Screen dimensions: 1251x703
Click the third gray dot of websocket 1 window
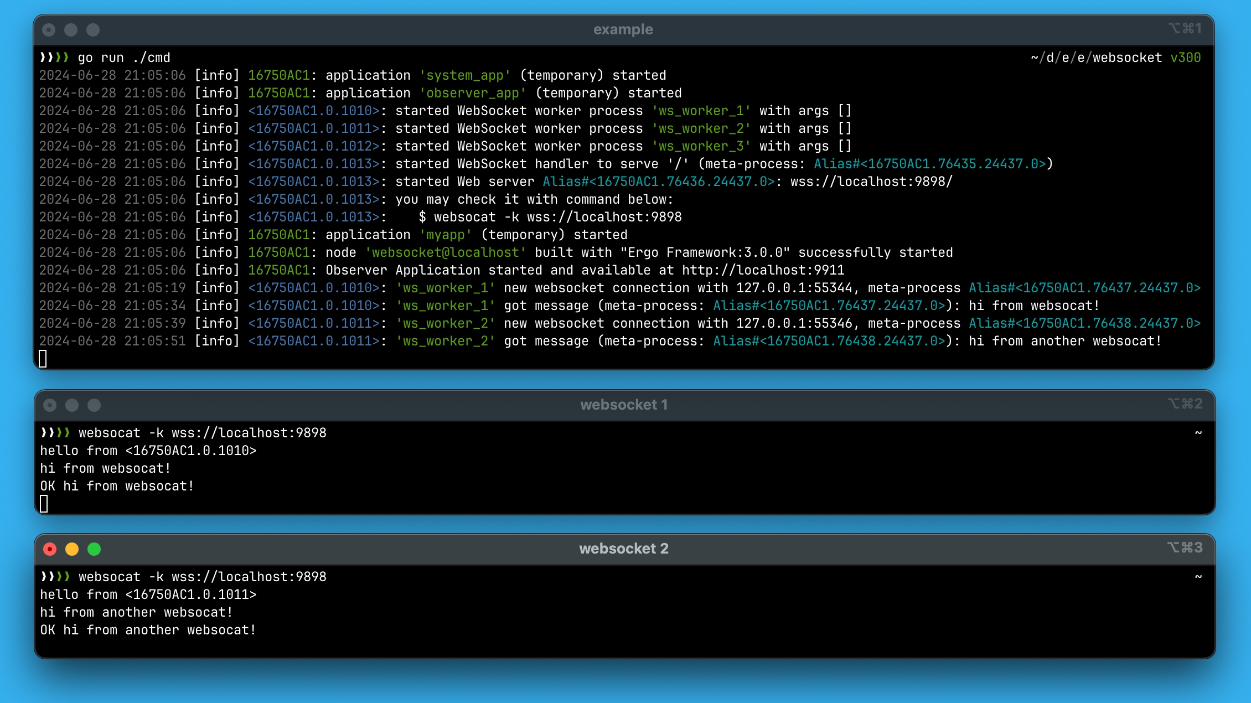(94, 405)
